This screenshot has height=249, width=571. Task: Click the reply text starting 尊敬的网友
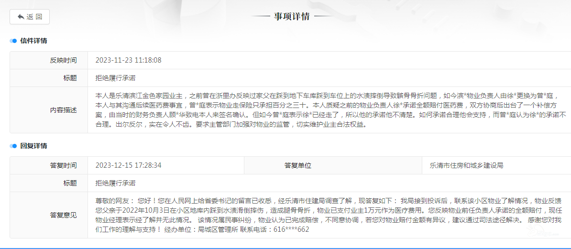(x=329, y=216)
